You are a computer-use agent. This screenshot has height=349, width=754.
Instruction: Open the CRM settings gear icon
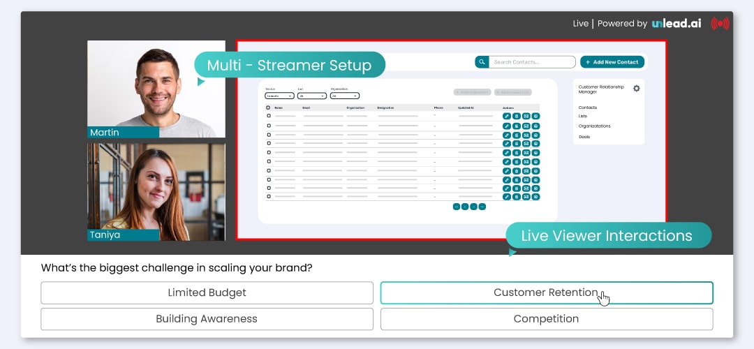[636, 89]
